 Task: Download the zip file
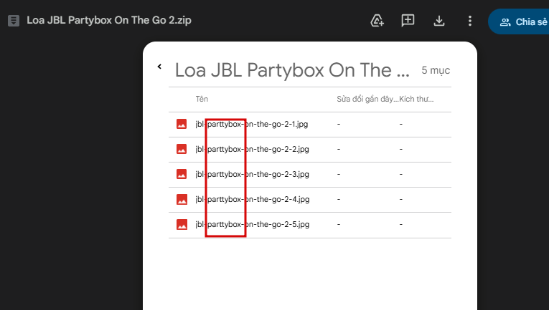(x=439, y=21)
